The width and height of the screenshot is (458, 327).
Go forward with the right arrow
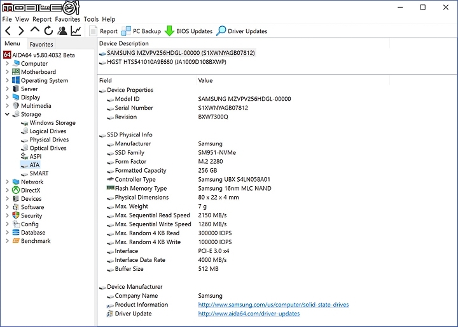coord(22,31)
